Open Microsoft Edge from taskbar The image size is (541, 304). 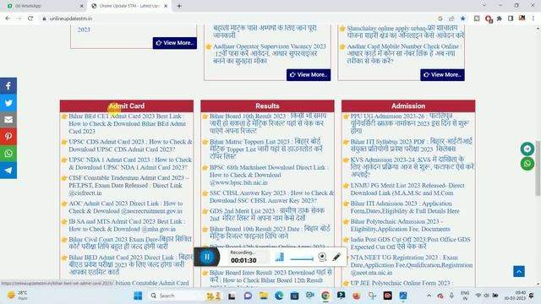[x=279, y=296]
